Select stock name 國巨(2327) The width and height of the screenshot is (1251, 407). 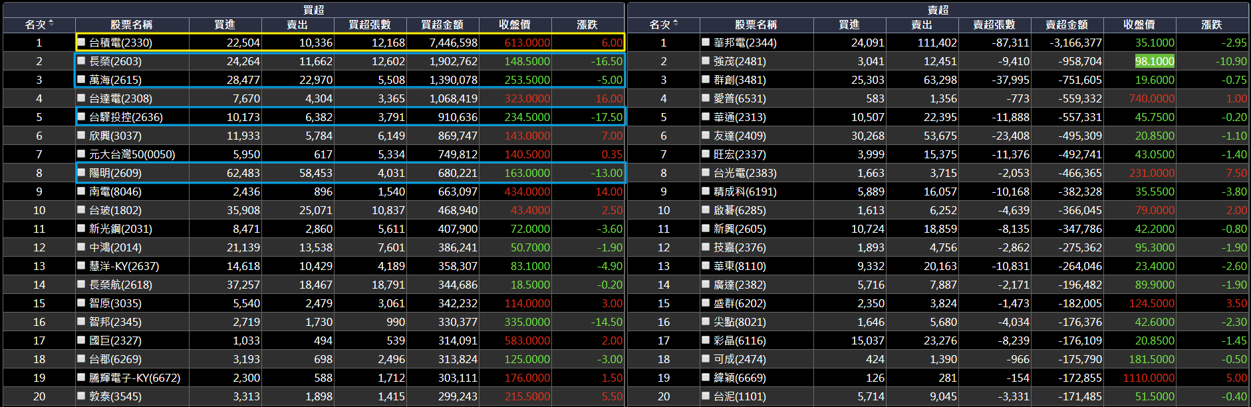click(x=115, y=340)
